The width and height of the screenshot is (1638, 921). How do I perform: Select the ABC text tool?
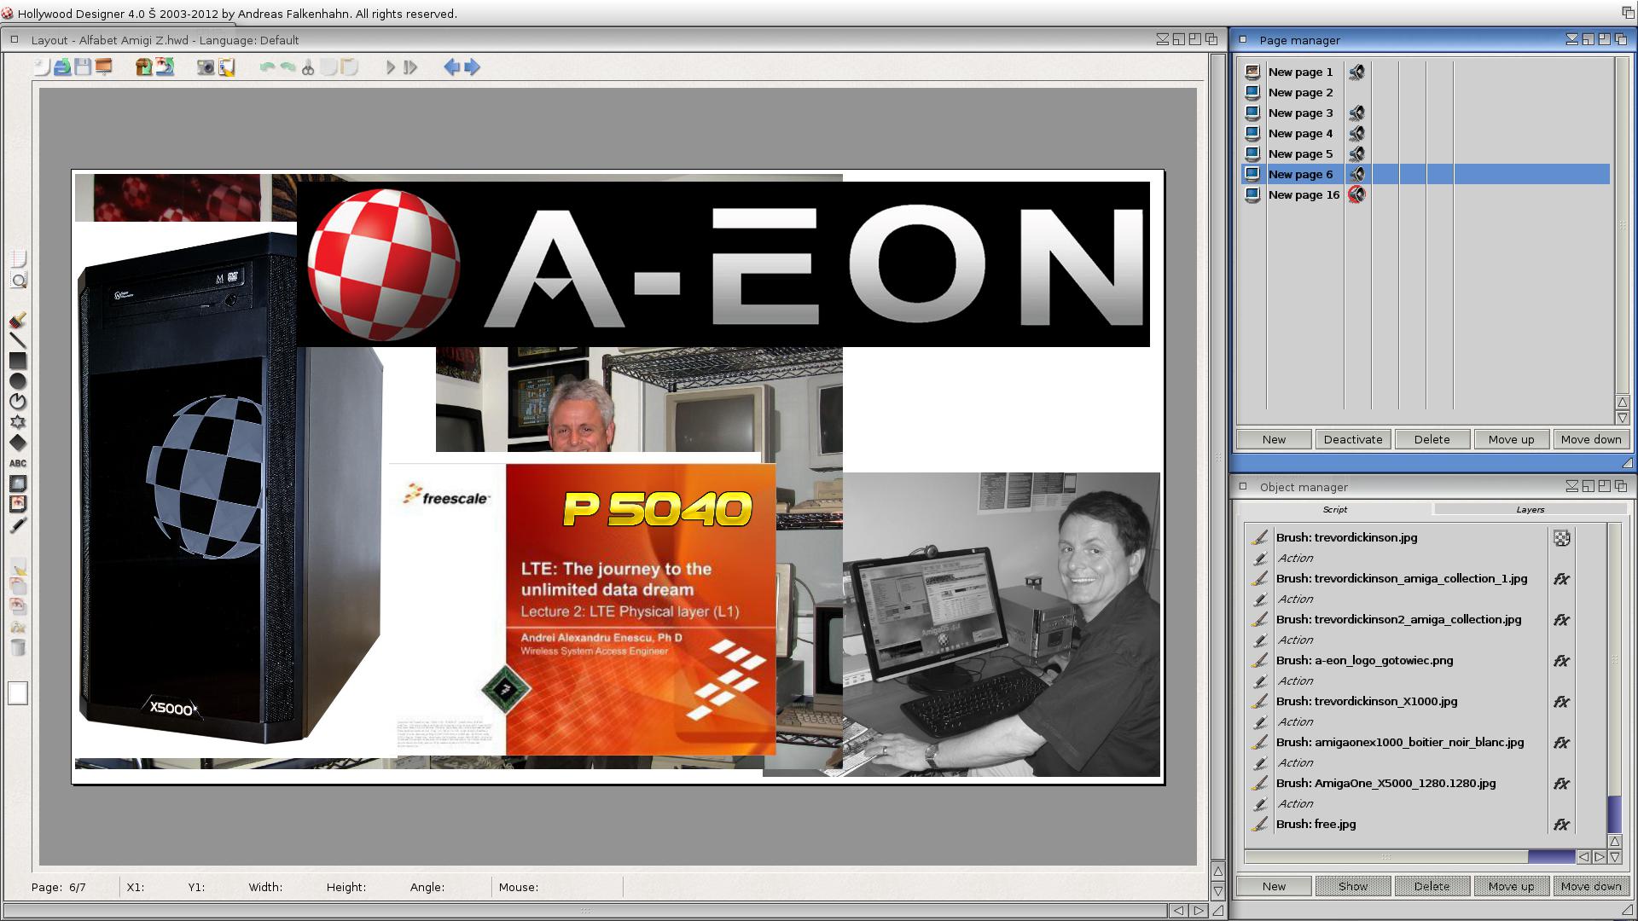(x=18, y=463)
